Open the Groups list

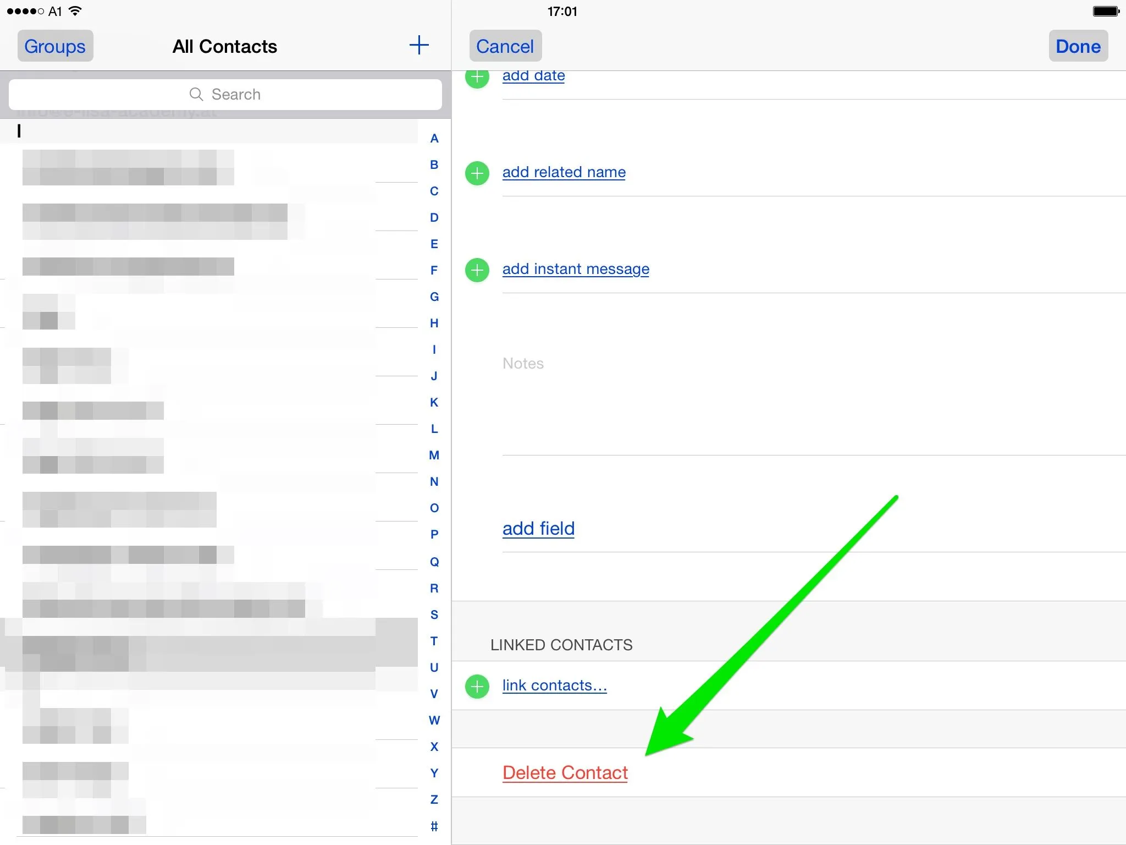coord(55,46)
